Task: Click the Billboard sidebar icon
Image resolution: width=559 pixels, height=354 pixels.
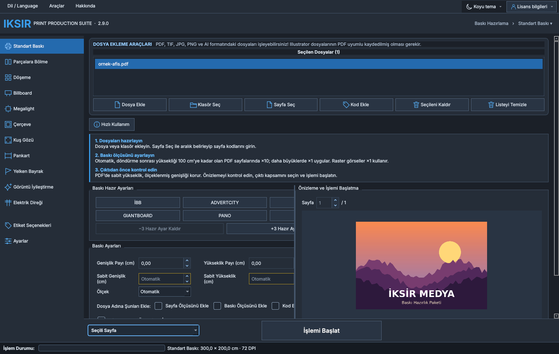Action: (8, 93)
